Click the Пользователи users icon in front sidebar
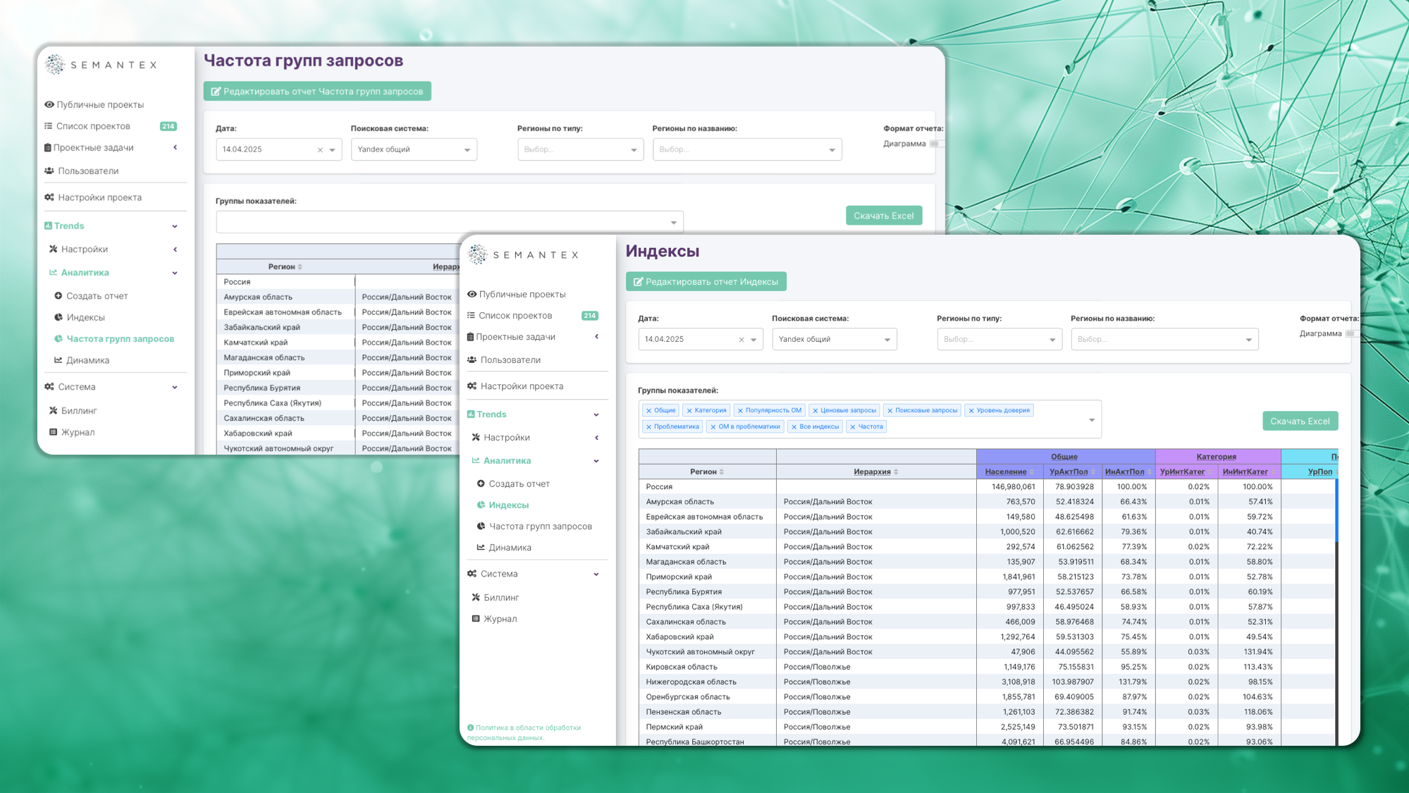The width and height of the screenshot is (1409, 793). point(472,359)
